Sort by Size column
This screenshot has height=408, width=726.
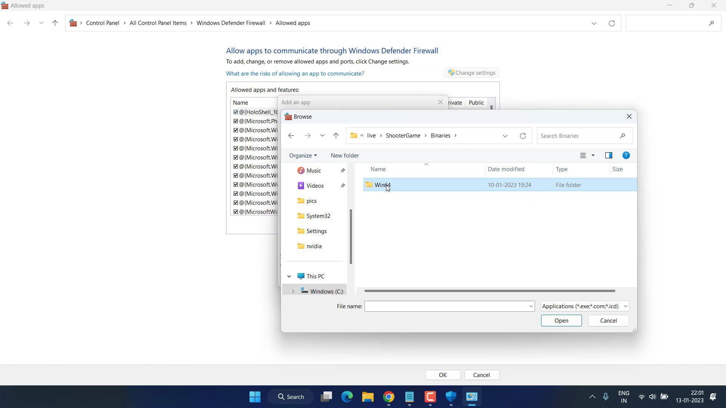617,169
